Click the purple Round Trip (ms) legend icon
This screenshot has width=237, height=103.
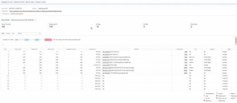click(217, 98)
